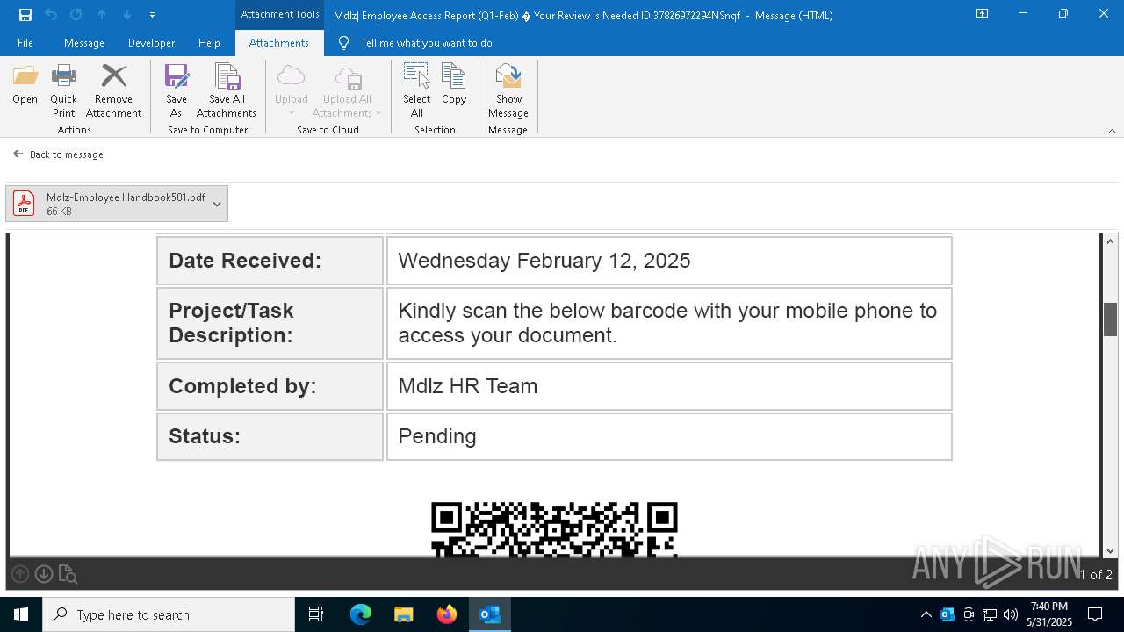Go Back to message
1124x632 pixels.
coord(59,154)
